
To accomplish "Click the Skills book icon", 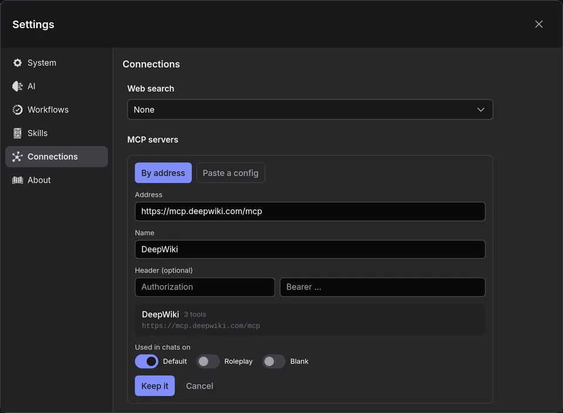I will pyautogui.click(x=17, y=133).
